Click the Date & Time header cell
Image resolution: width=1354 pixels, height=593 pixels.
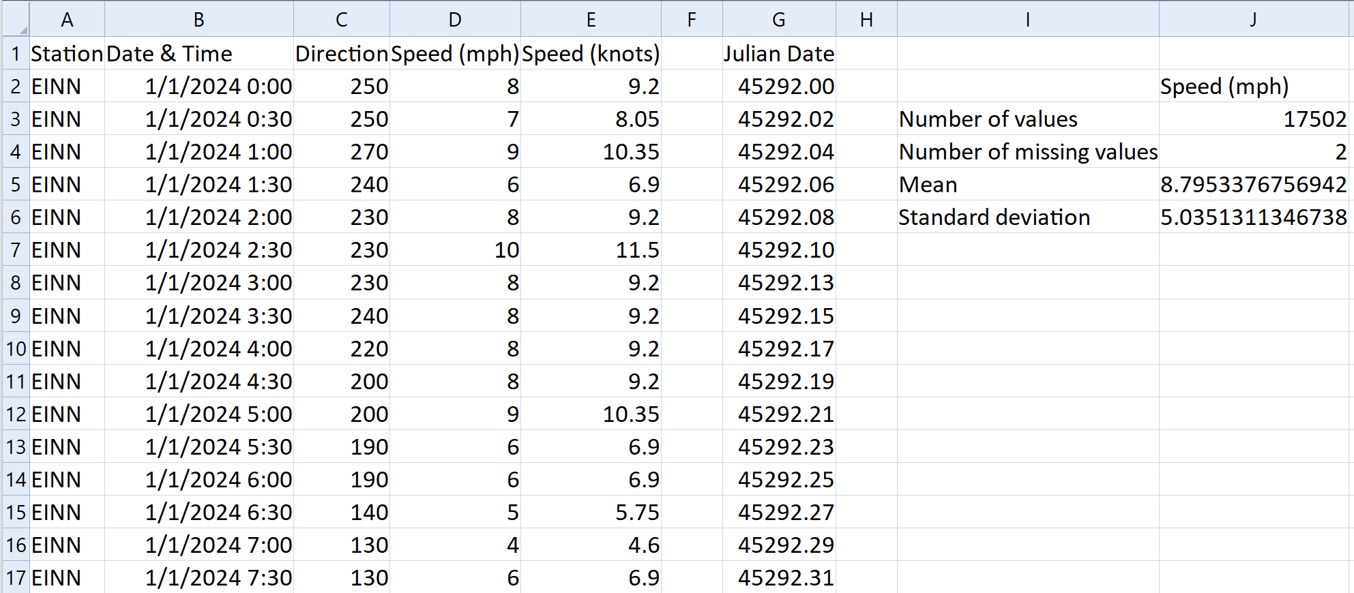[198, 54]
